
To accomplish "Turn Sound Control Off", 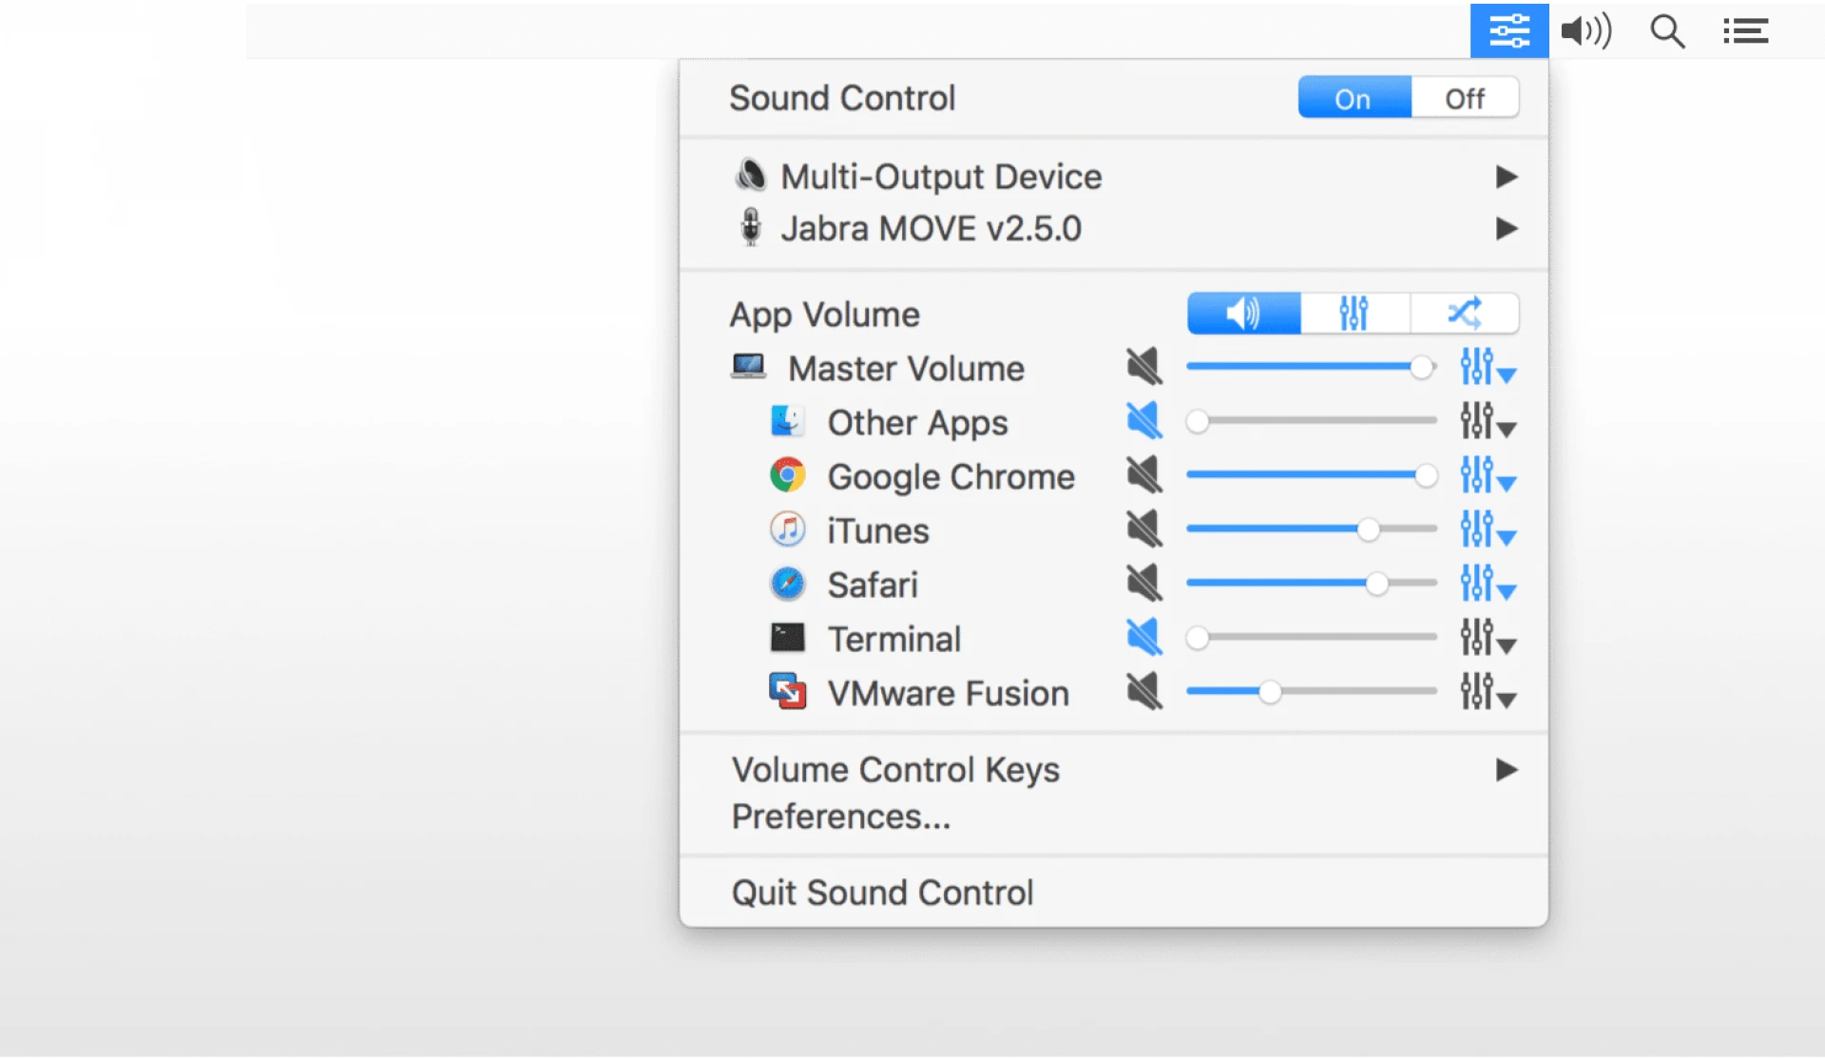I will point(1464,97).
